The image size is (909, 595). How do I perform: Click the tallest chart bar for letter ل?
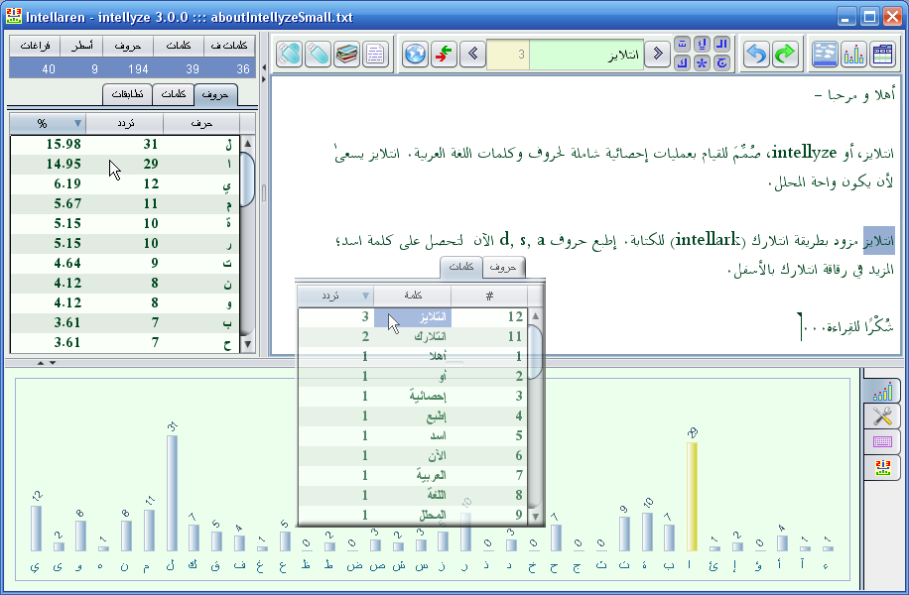[172, 493]
